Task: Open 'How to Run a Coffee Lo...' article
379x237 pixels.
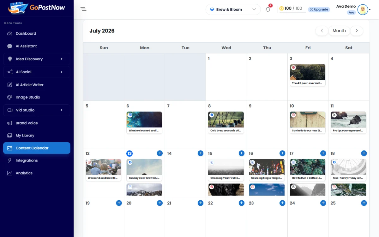Action: 308,170
